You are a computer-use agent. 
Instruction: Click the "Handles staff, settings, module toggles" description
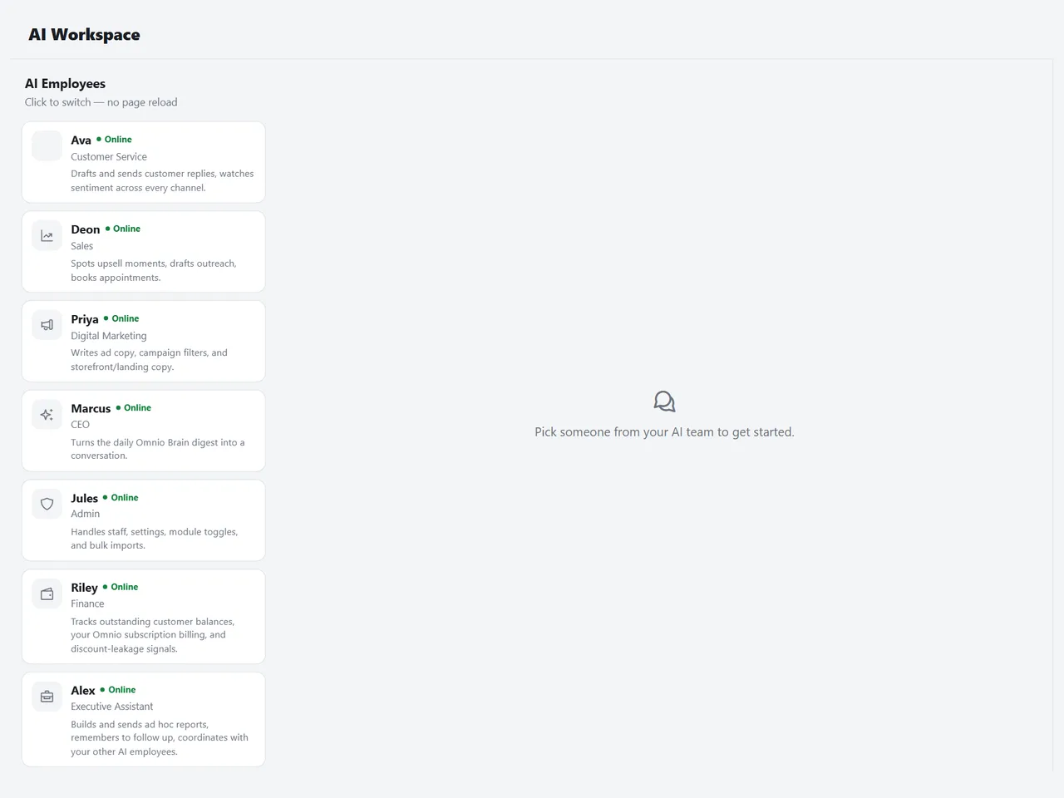pos(155,539)
